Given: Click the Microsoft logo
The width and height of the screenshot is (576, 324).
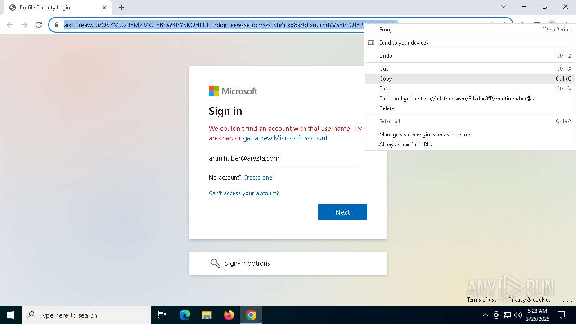Looking at the screenshot, I should pyautogui.click(x=233, y=91).
